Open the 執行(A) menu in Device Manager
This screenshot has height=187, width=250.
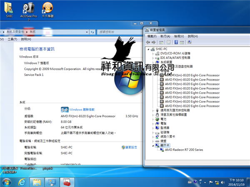click(165, 37)
